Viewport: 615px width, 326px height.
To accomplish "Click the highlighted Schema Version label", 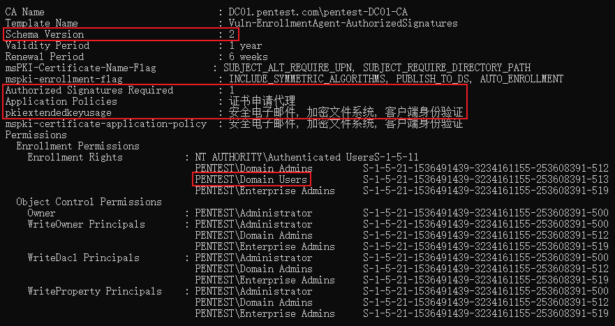I will pyautogui.click(x=44, y=34).
